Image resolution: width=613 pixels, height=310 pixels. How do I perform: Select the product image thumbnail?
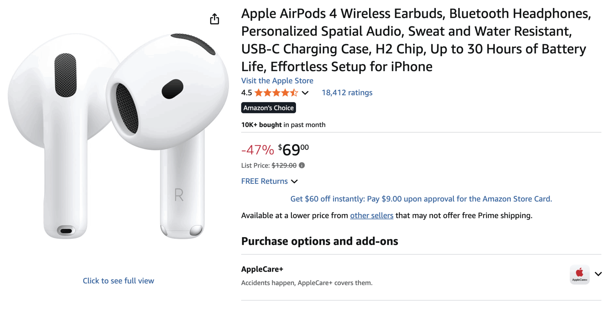click(x=118, y=134)
